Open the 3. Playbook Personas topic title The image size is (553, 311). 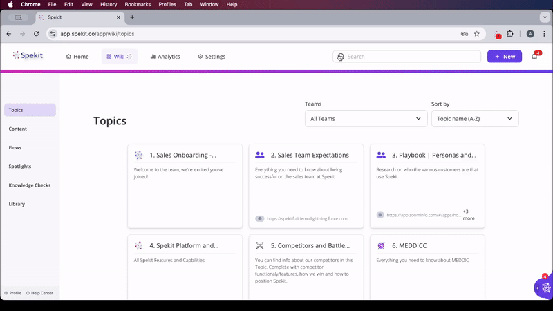pos(434,155)
